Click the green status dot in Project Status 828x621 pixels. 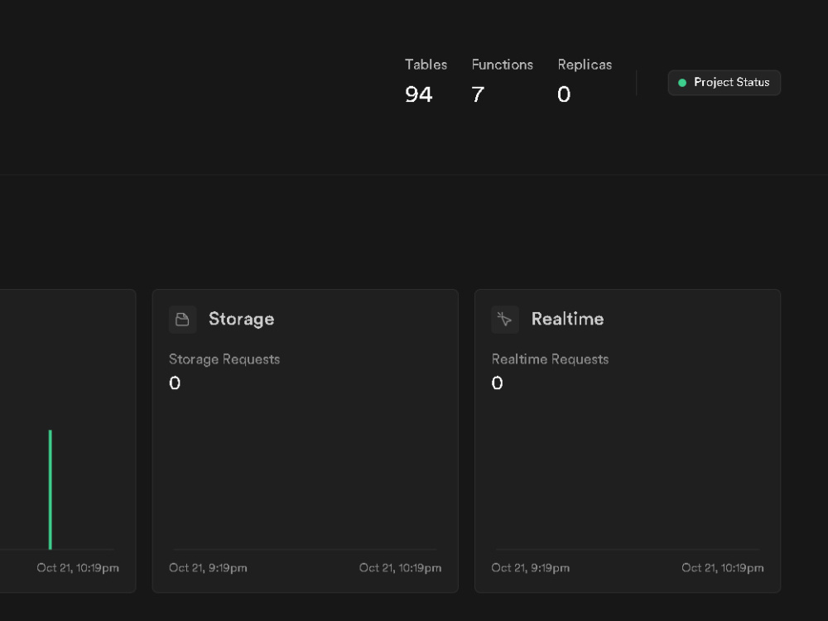click(681, 82)
